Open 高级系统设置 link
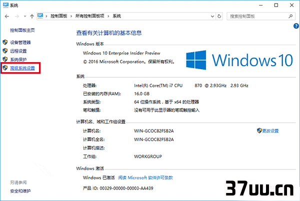Screen dimensions: 300x201 tap(22, 68)
